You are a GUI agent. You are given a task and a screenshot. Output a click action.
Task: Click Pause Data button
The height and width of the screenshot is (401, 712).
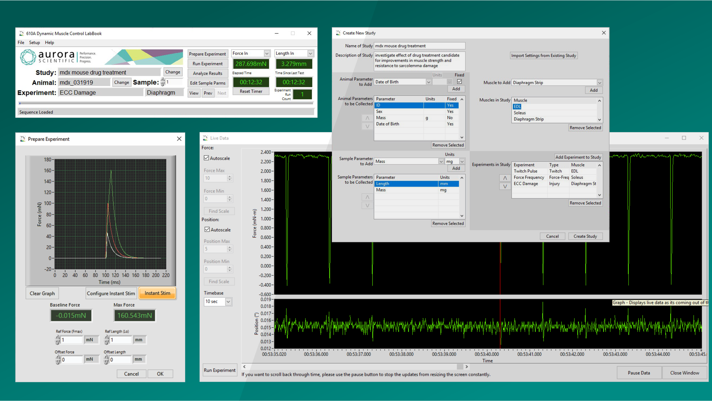click(x=639, y=373)
